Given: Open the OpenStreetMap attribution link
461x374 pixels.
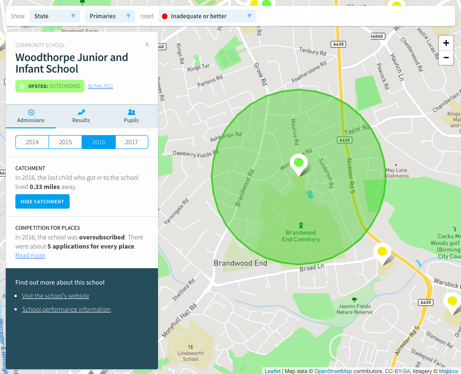Looking at the screenshot, I should (x=333, y=371).
